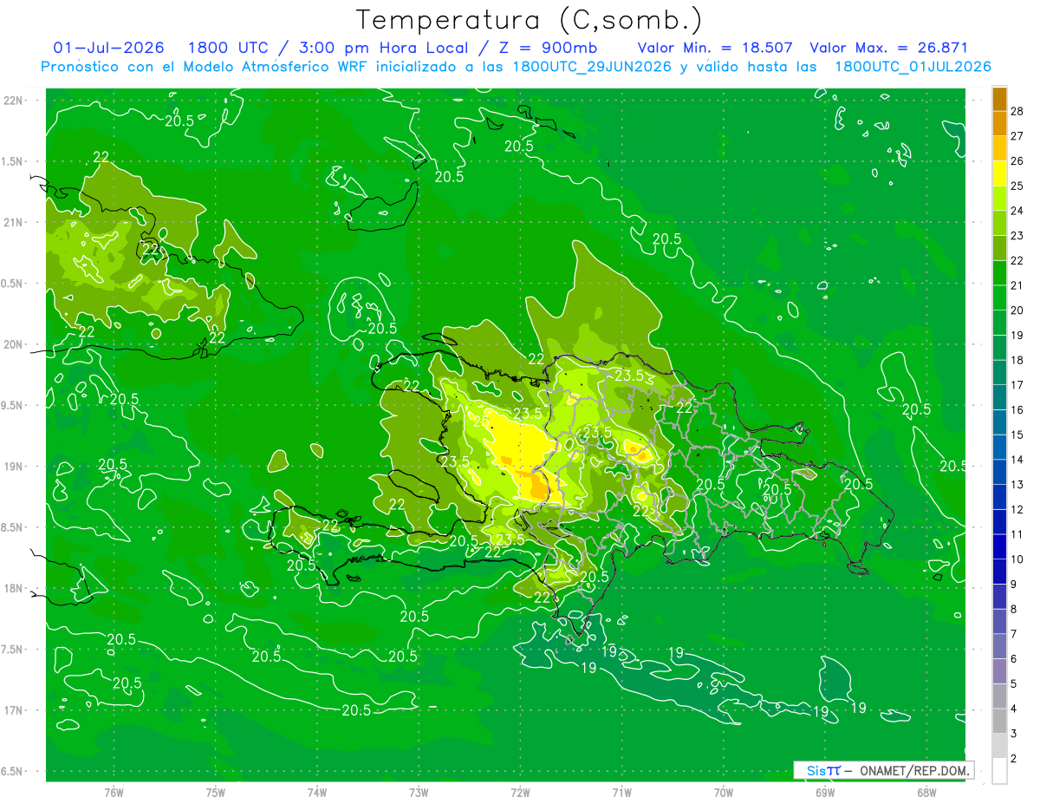Click the '28' label on the color scale
The image size is (1040, 804).
[x=1017, y=111]
